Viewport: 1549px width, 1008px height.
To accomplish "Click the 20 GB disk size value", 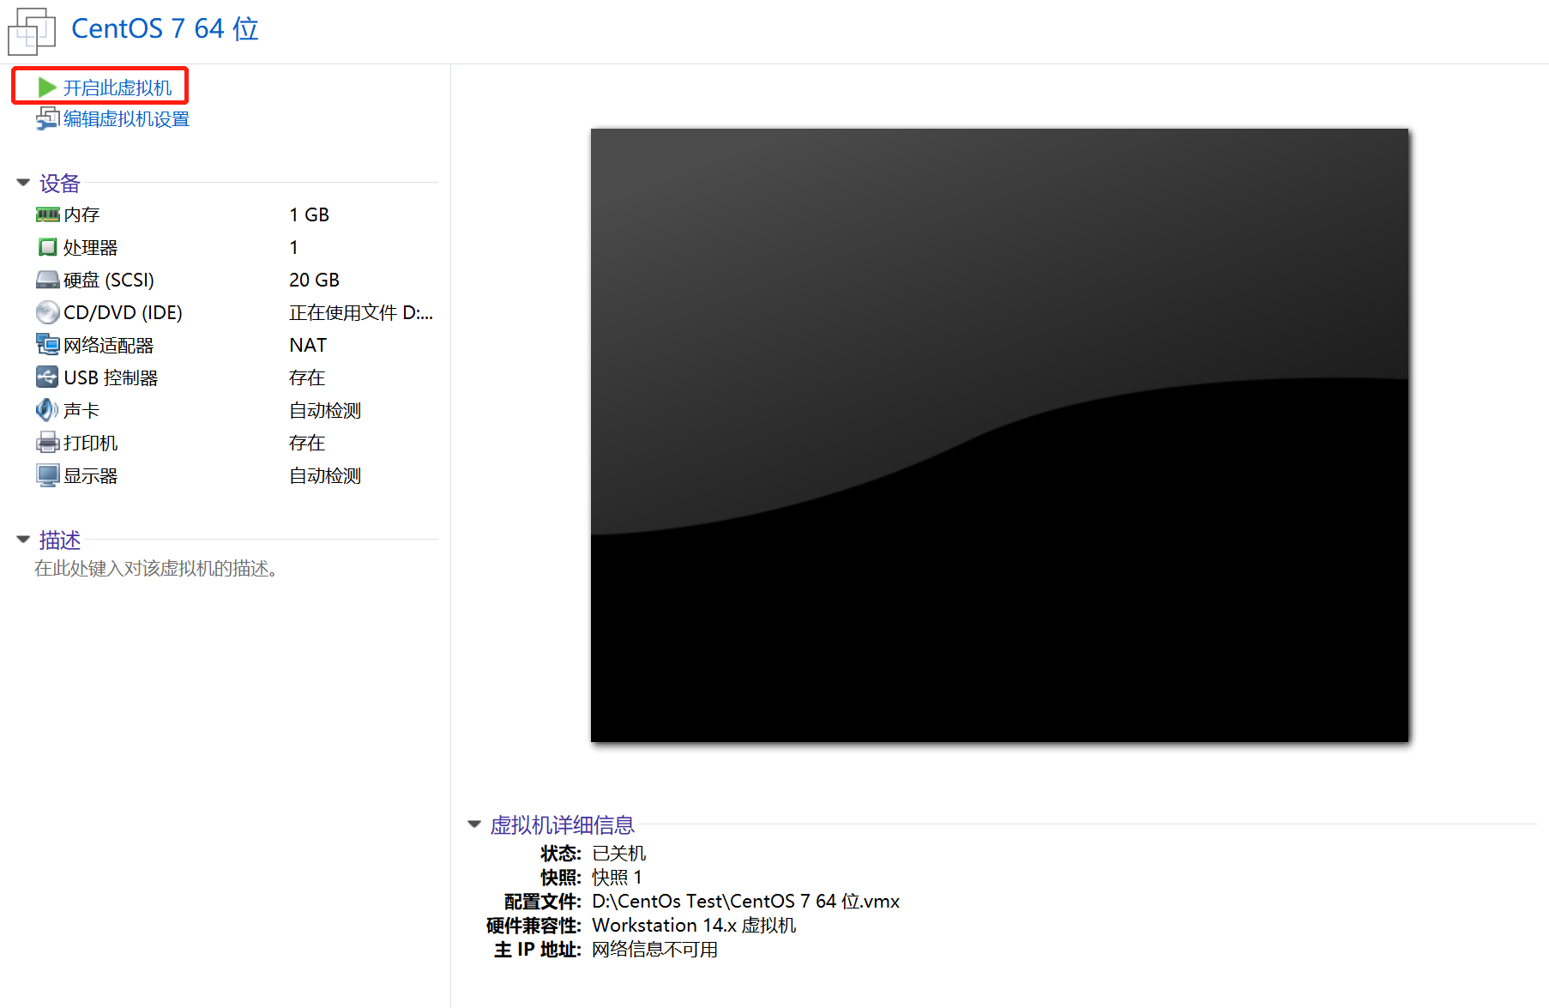I will [x=314, y=280].
